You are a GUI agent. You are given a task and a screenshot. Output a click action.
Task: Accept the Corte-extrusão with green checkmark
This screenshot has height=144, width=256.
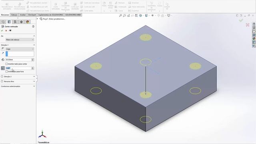tap(2, 30)
